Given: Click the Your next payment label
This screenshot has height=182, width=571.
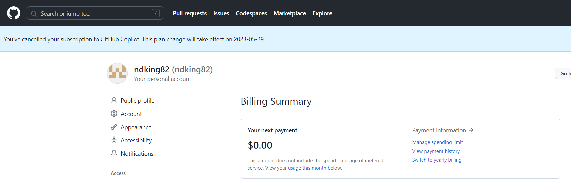Looking at the screenshot, I should [272, 130].
